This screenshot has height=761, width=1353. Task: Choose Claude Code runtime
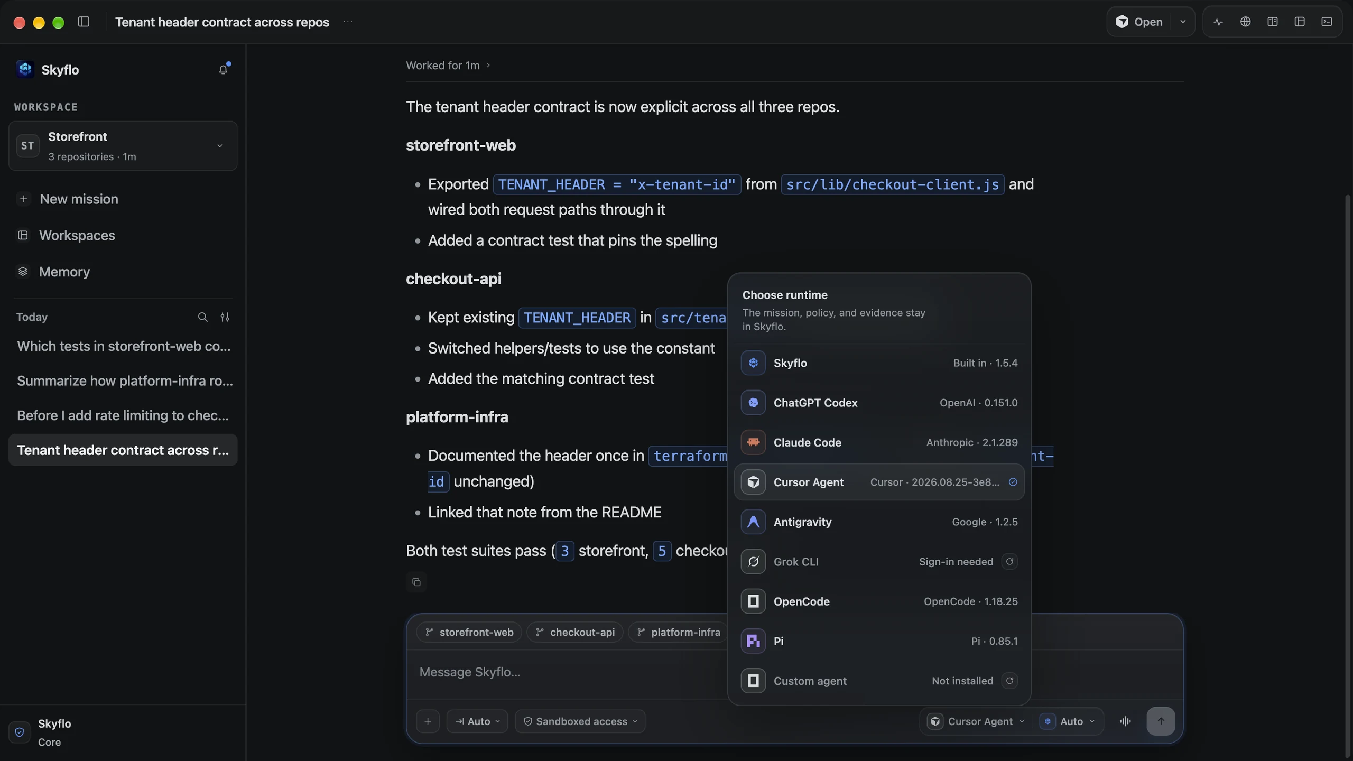click(879, 442)
